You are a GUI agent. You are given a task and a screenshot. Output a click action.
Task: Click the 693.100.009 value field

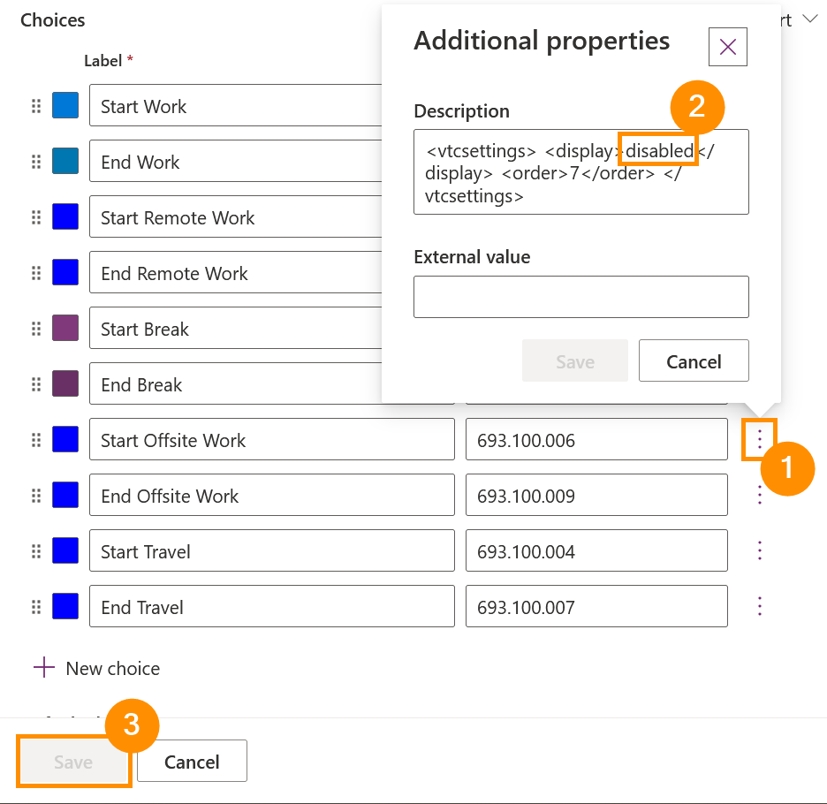coord(596,496)
